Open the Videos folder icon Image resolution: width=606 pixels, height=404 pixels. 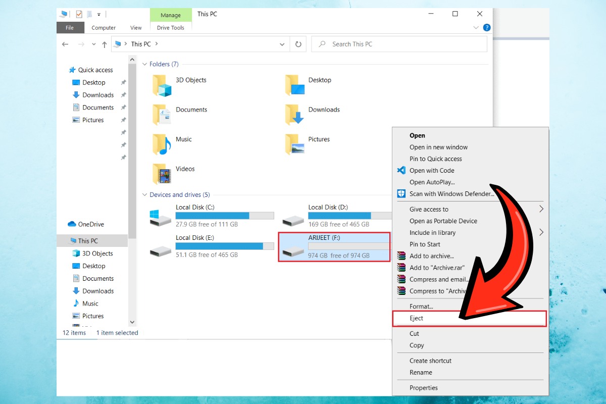[x=162, y=174]
